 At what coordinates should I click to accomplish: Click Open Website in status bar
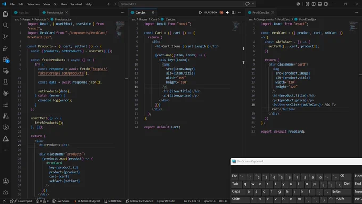166,201
